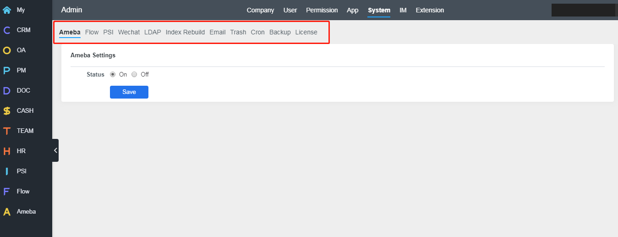The image size is (618, 237).
Task: Click the blue Save button
Action: 129,92
